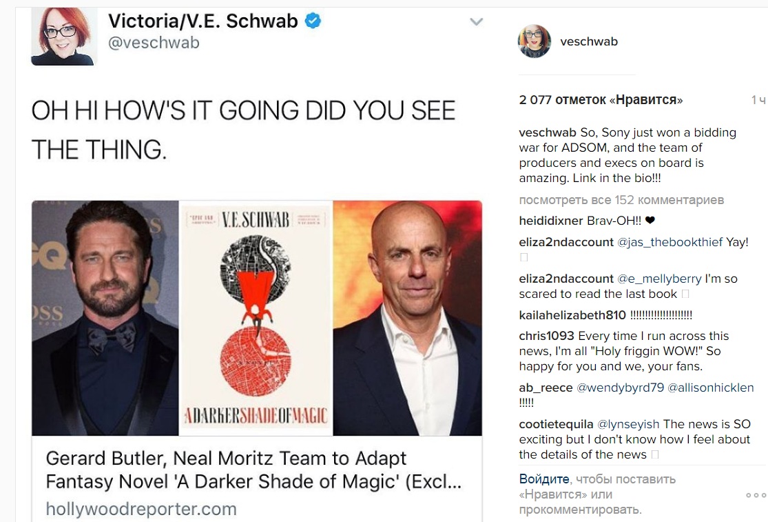Click the @wendybyrd79 mention
The image size is (768, 522).
620,388
